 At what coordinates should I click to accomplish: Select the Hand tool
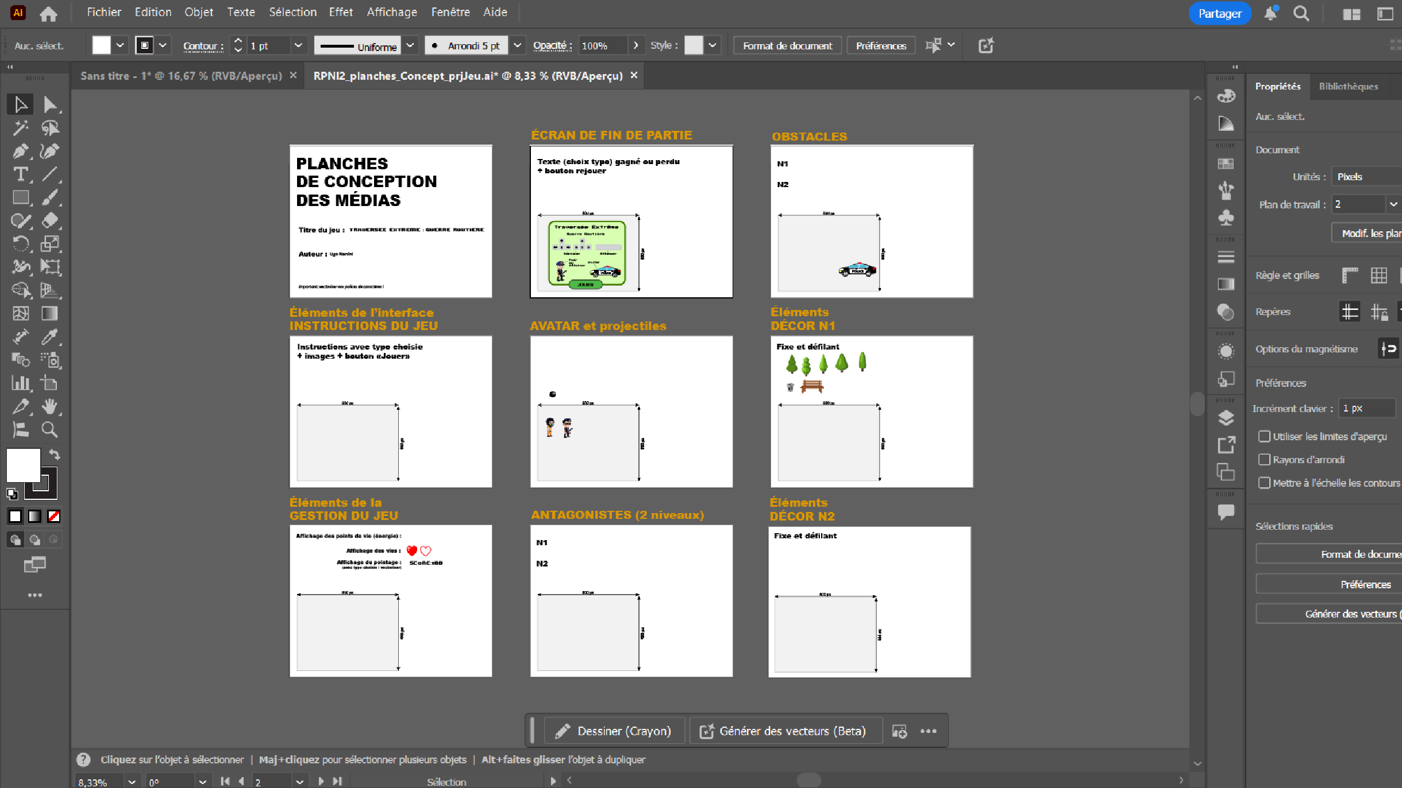(49, 406)
